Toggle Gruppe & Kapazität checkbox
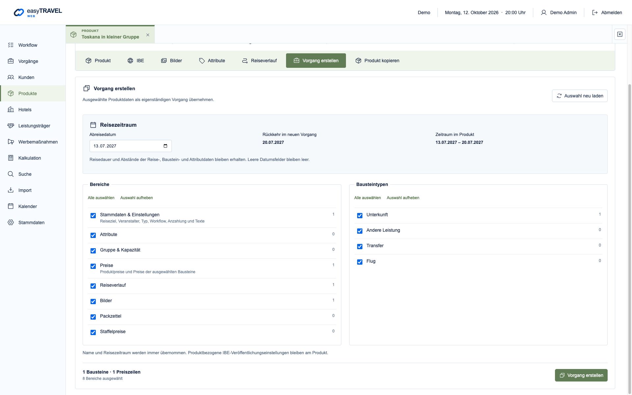This screenshot has height=395, width=632. tap(93, 251)
